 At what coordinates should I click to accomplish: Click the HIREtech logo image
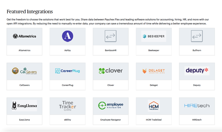click(x=197, y=106)
